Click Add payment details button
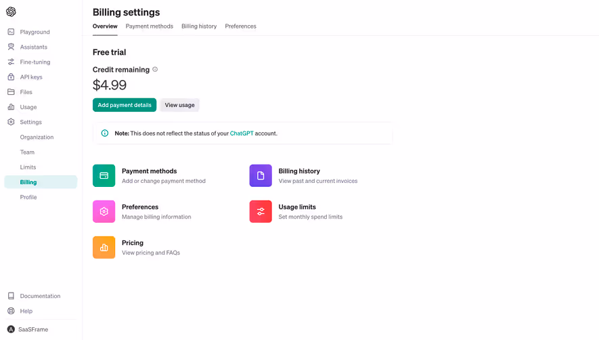This screenshot has height=340, width=599. point(125,105)
